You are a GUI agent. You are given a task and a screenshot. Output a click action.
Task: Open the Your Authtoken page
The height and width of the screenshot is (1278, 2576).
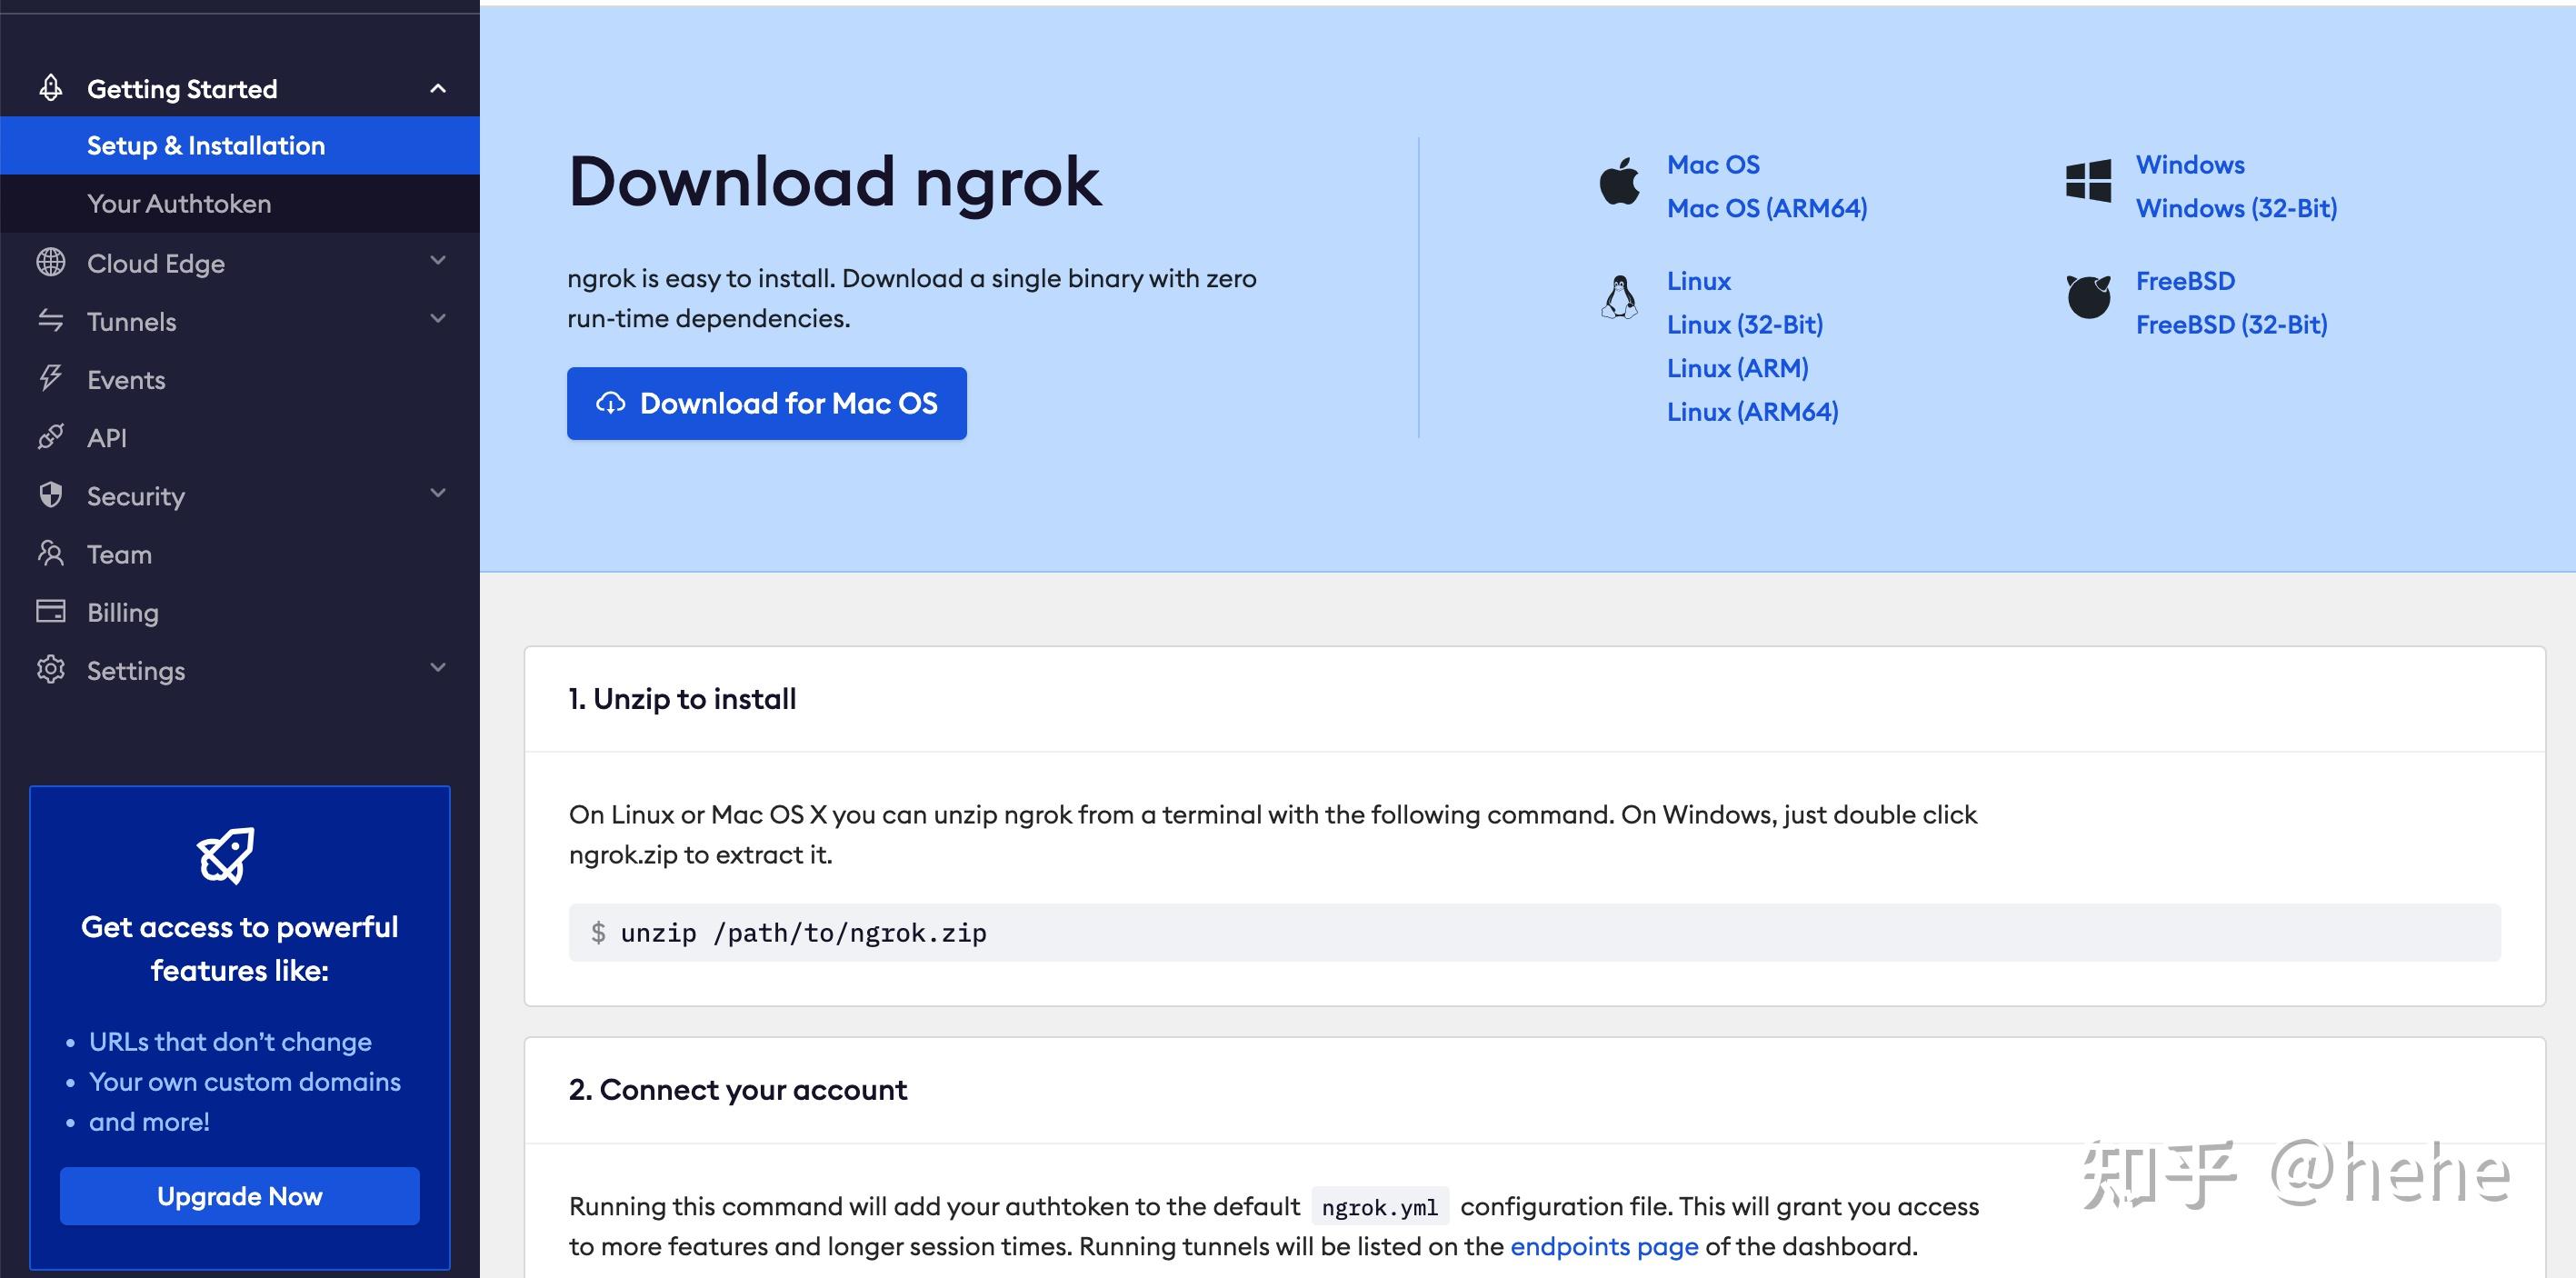(x=179, y=204)
